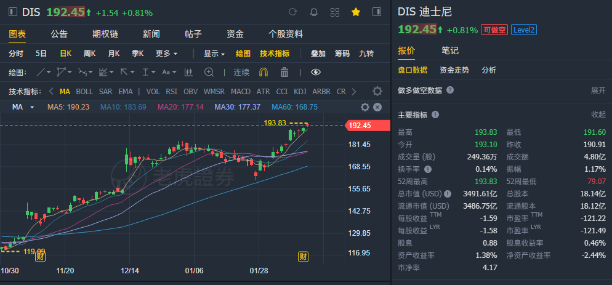Switch to the 公告 tab

pos(59,34)
